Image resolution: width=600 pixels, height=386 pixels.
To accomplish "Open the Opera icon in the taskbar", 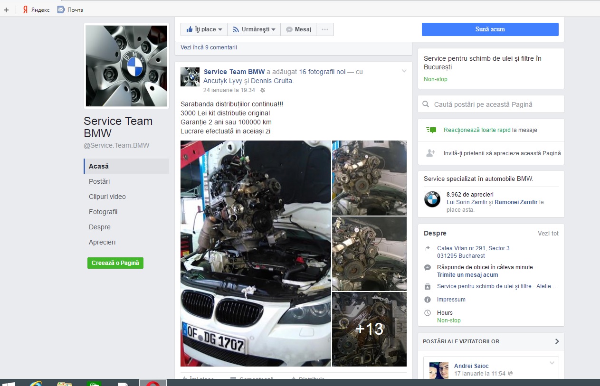I will point(152,383).
